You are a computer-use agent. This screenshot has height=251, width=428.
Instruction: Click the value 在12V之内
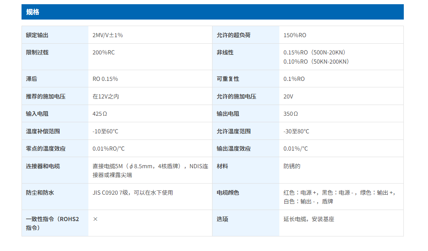tap(106, 96)
